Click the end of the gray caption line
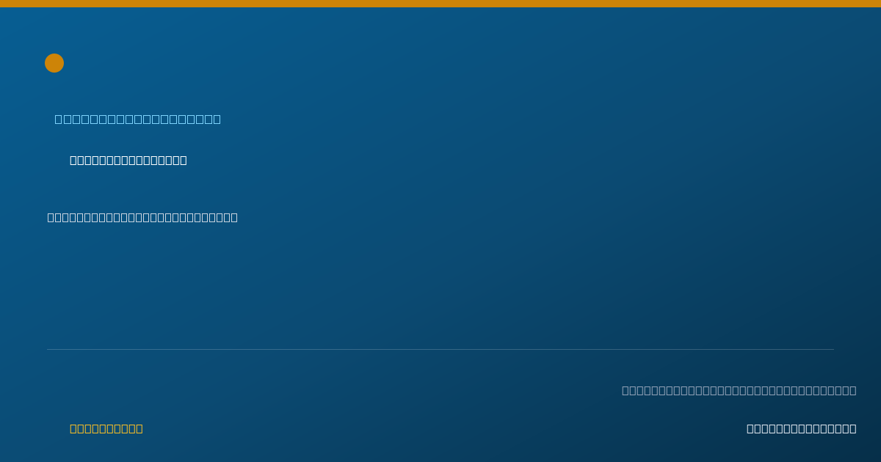This screenshot has height=462, width=881. 853,390
